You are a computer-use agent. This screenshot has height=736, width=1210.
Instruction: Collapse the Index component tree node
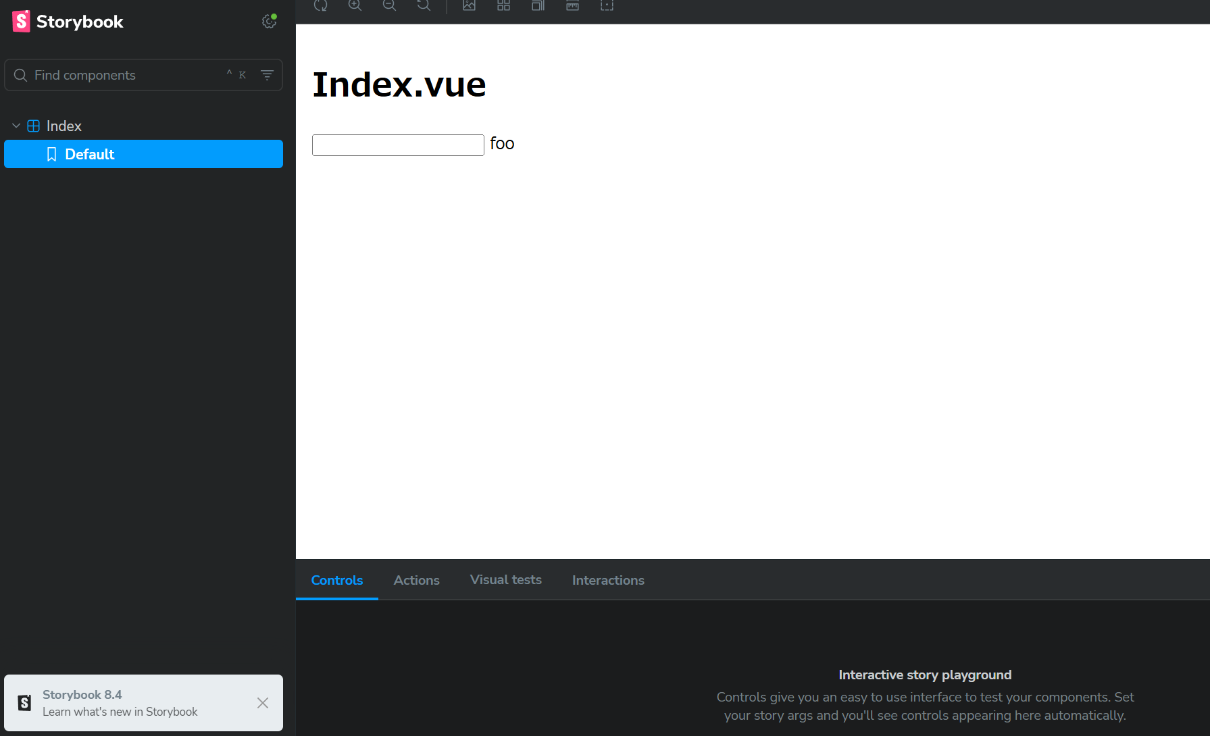point(16,126)
